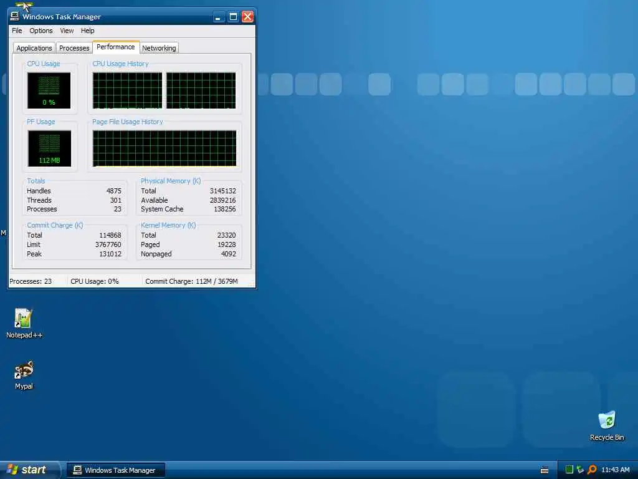
Task: Maximize the Task Manager window
Action: pos(233,17)
